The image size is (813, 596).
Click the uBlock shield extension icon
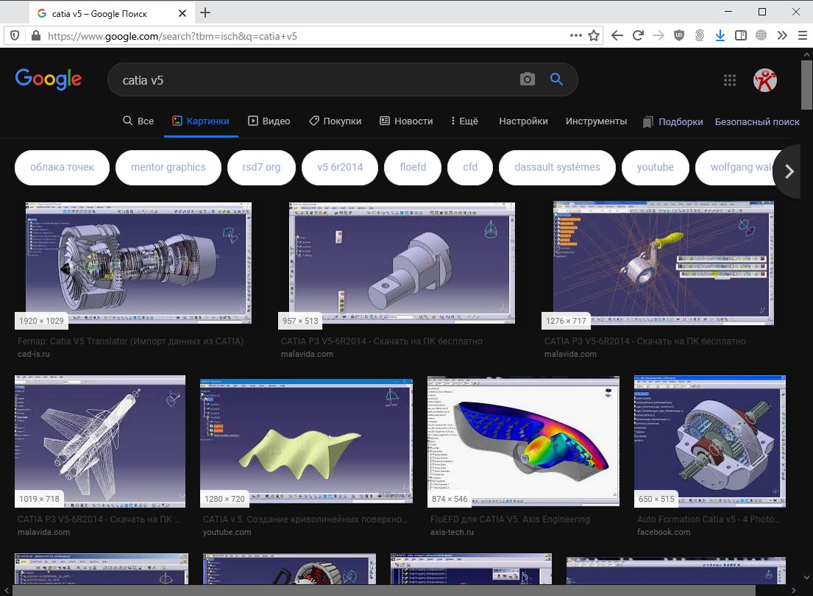tap(678, 36)
